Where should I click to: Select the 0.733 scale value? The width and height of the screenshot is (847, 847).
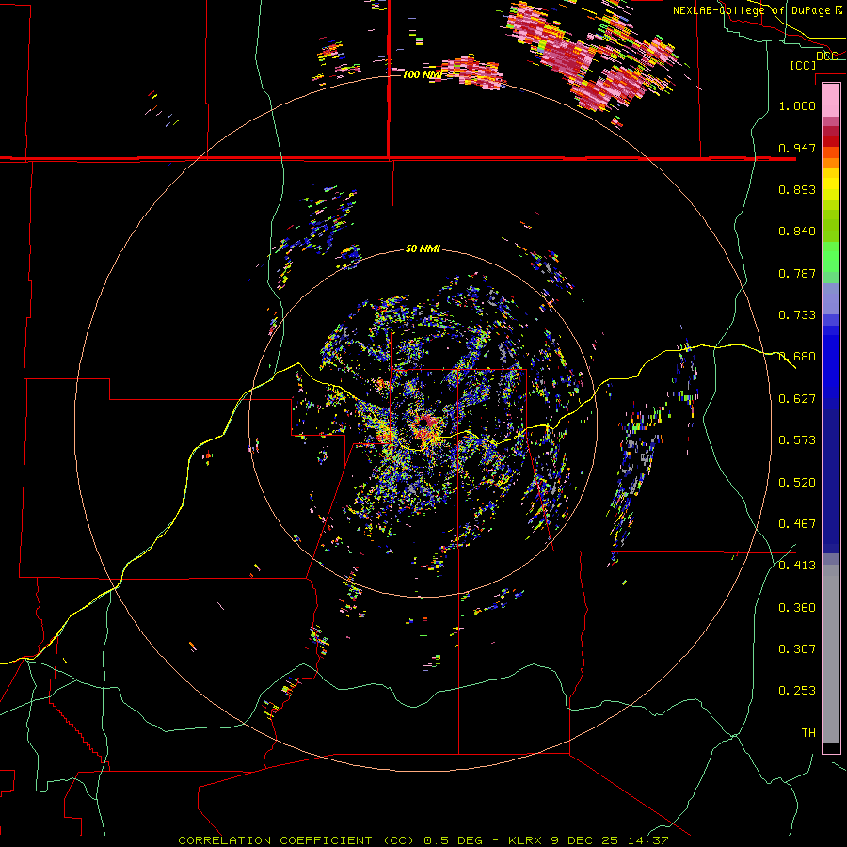click(797, 315)
